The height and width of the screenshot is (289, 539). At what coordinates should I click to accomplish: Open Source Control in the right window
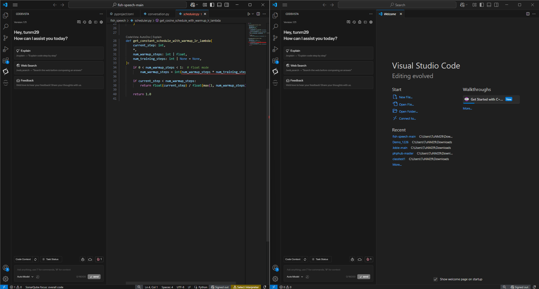pyautogui.click(x=275, y=38)
